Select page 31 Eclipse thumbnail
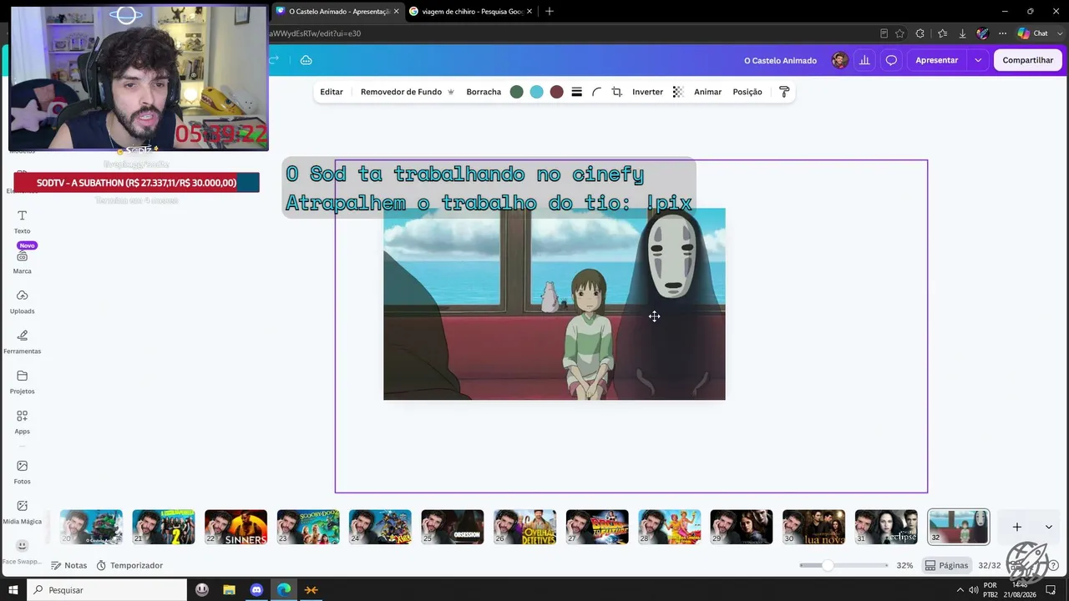 [x=886, y=527]
